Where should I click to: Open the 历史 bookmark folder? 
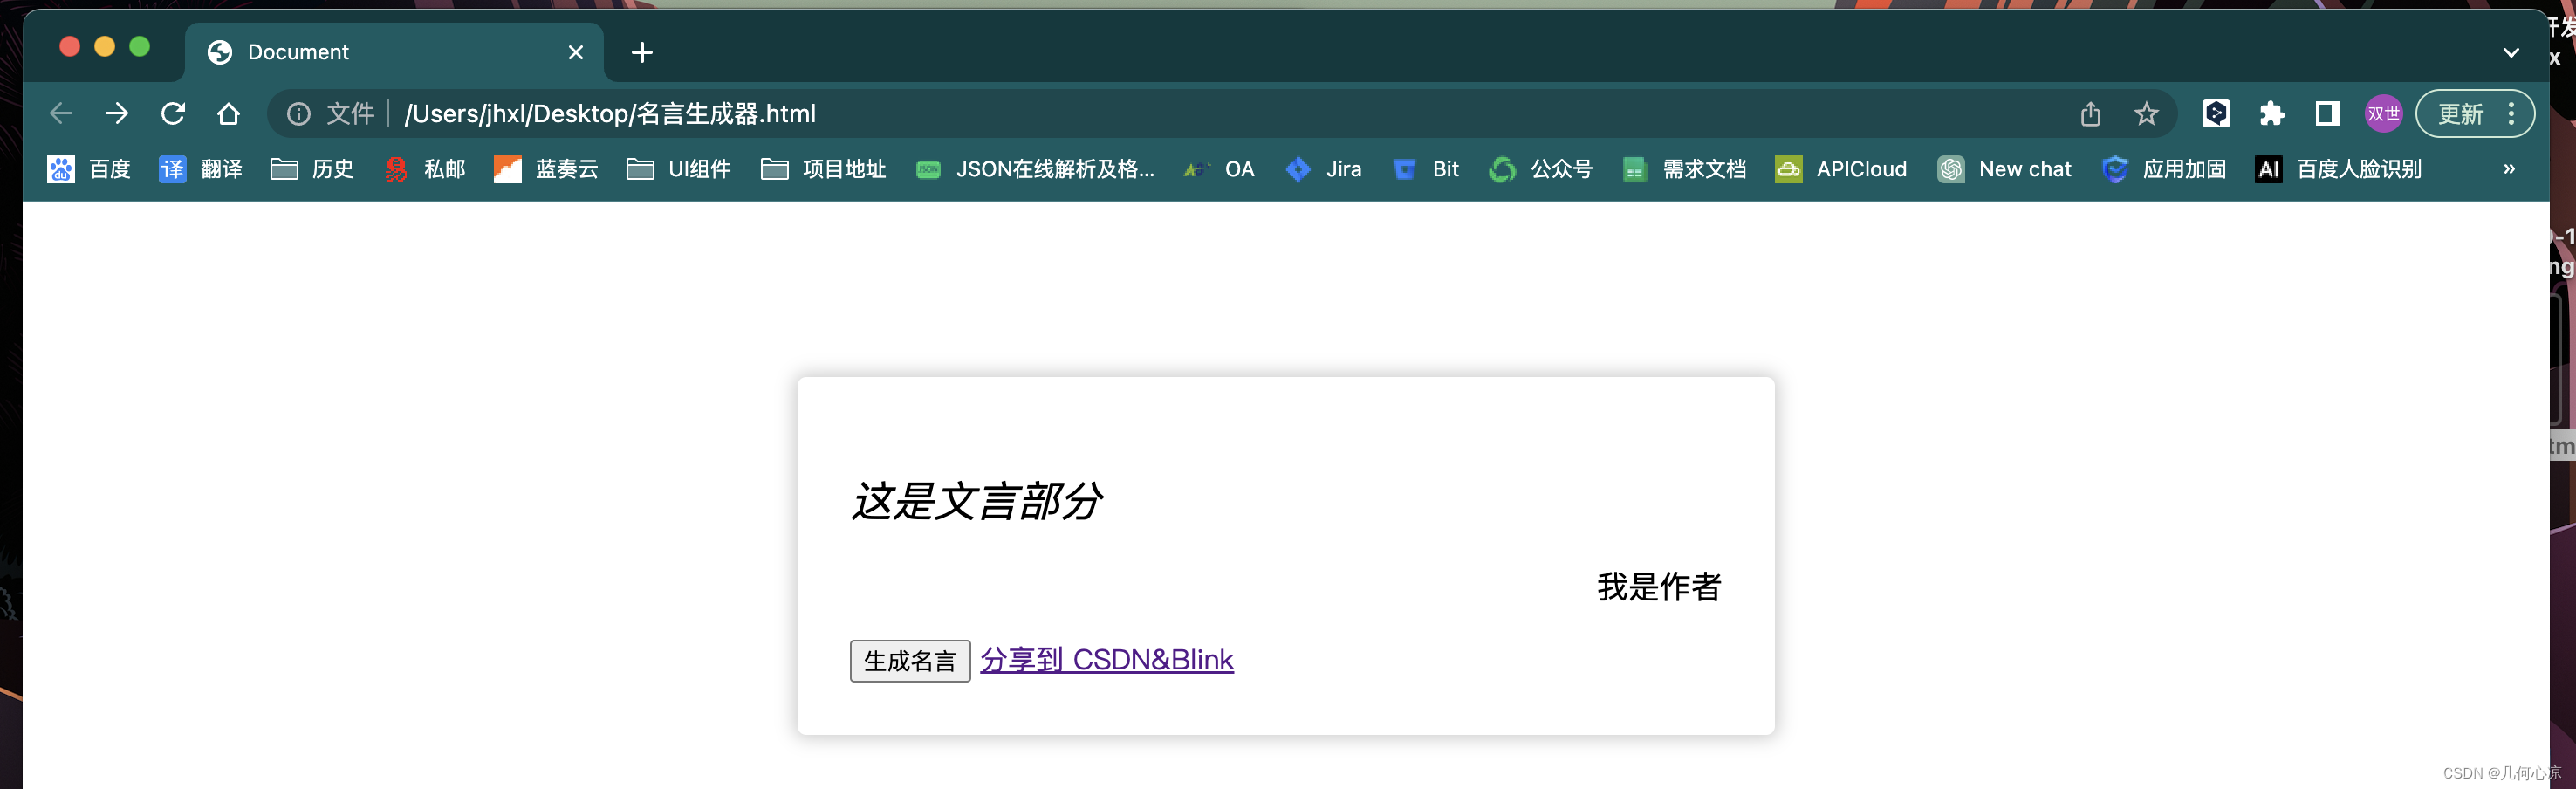point(312,169)
